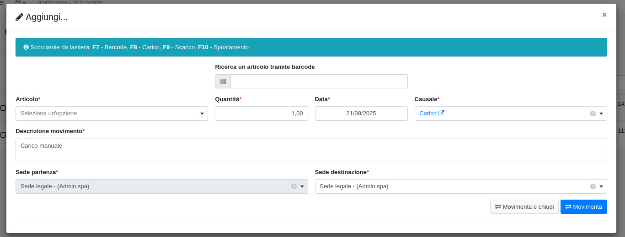This screenshot has height=237, width=625.
Task: Clear the Causale selection
Action: (593, 113)
